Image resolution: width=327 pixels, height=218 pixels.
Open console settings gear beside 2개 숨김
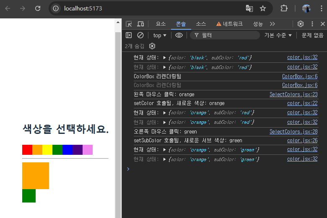152,46
